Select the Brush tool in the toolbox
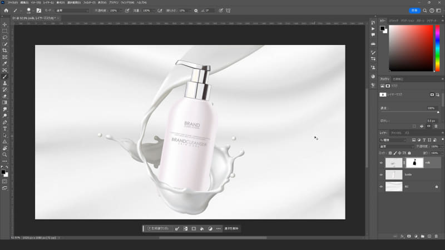The width and height of the screenshot is (445, 250). [5, 77]
